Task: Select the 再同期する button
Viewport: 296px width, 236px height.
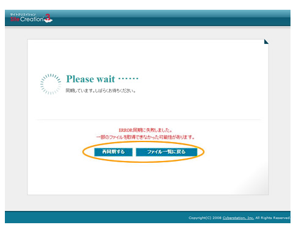Action: pyautogui.click(x=114, y=152)
